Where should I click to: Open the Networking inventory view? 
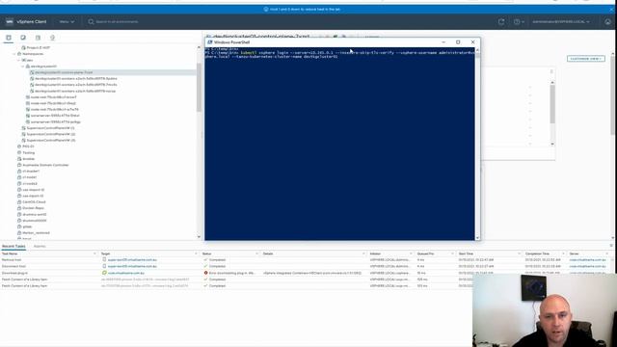[52, 38]
